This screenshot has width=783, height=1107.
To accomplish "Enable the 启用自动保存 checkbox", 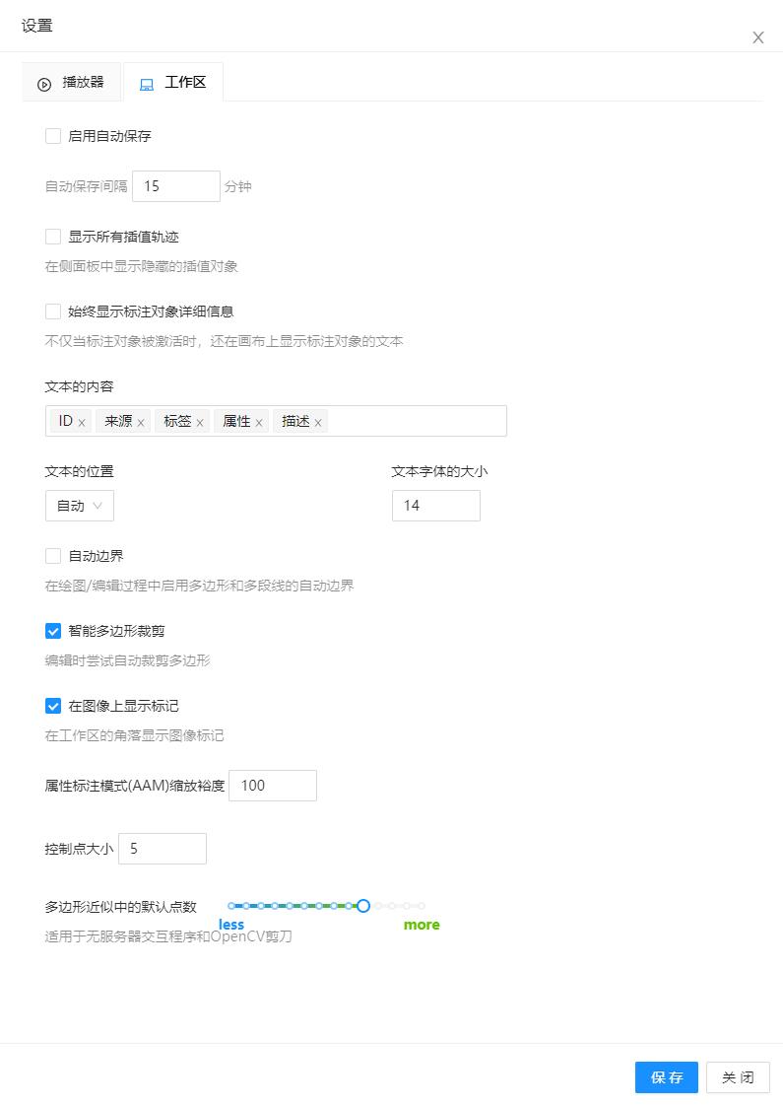I will (x=53, y=136).
